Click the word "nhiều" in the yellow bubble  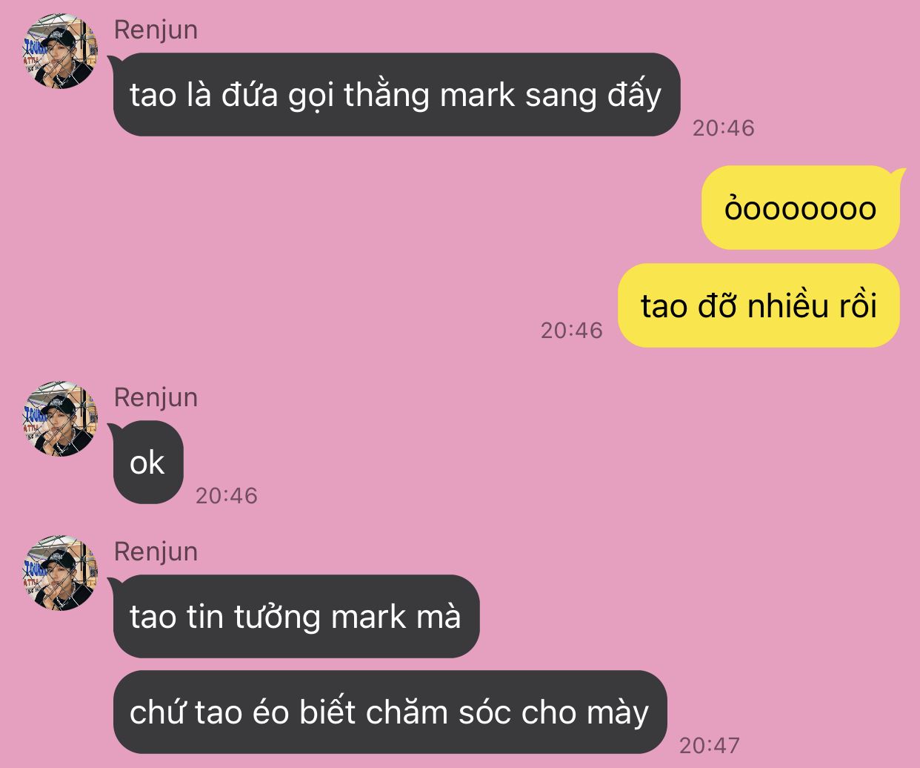[x=787, y=305]
